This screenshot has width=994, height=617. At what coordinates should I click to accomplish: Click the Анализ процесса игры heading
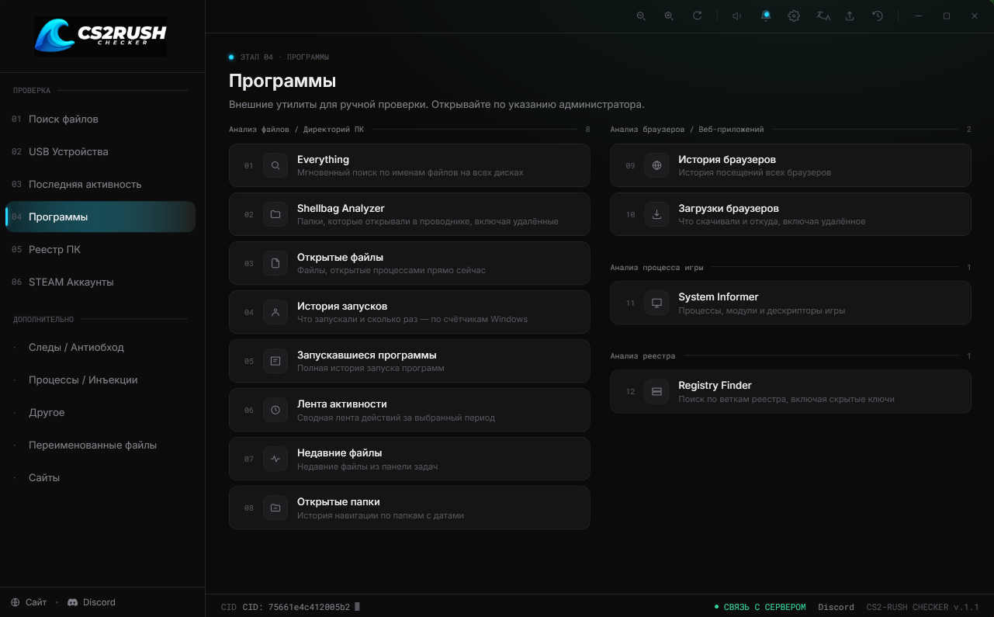(x=656, y=268)
